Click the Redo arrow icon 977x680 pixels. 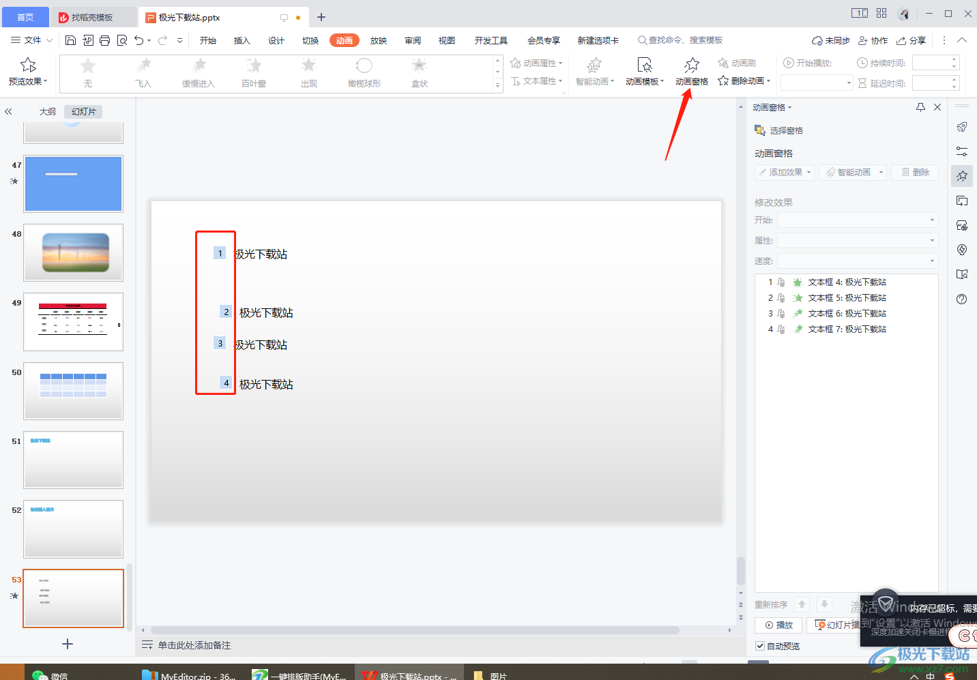tap(162, 40)
